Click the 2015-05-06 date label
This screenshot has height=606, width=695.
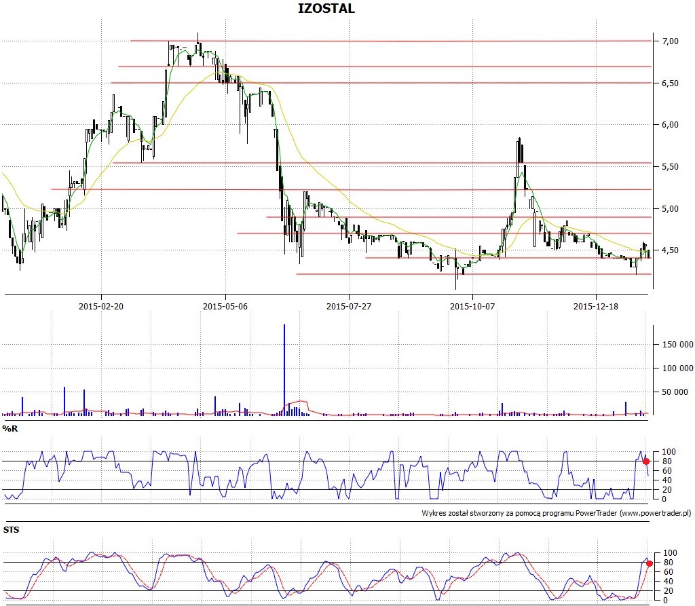[225, 306]
